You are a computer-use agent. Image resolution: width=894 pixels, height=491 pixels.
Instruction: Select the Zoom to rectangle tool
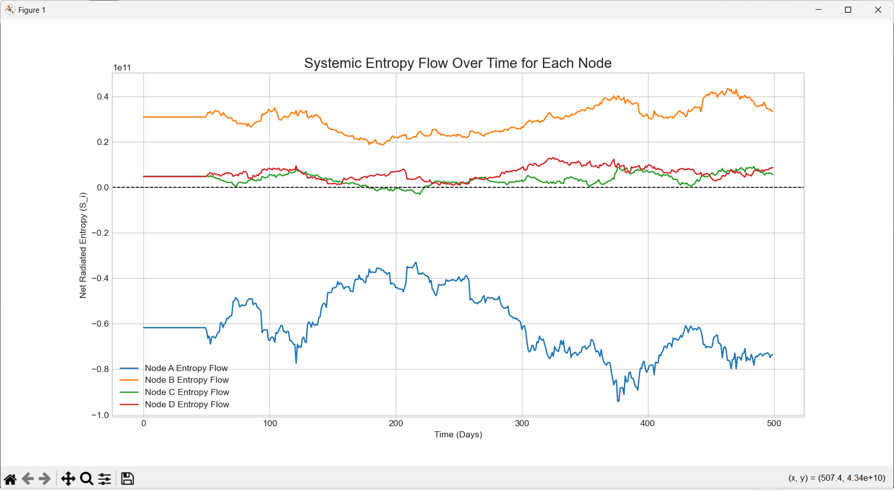pos(87,479)
